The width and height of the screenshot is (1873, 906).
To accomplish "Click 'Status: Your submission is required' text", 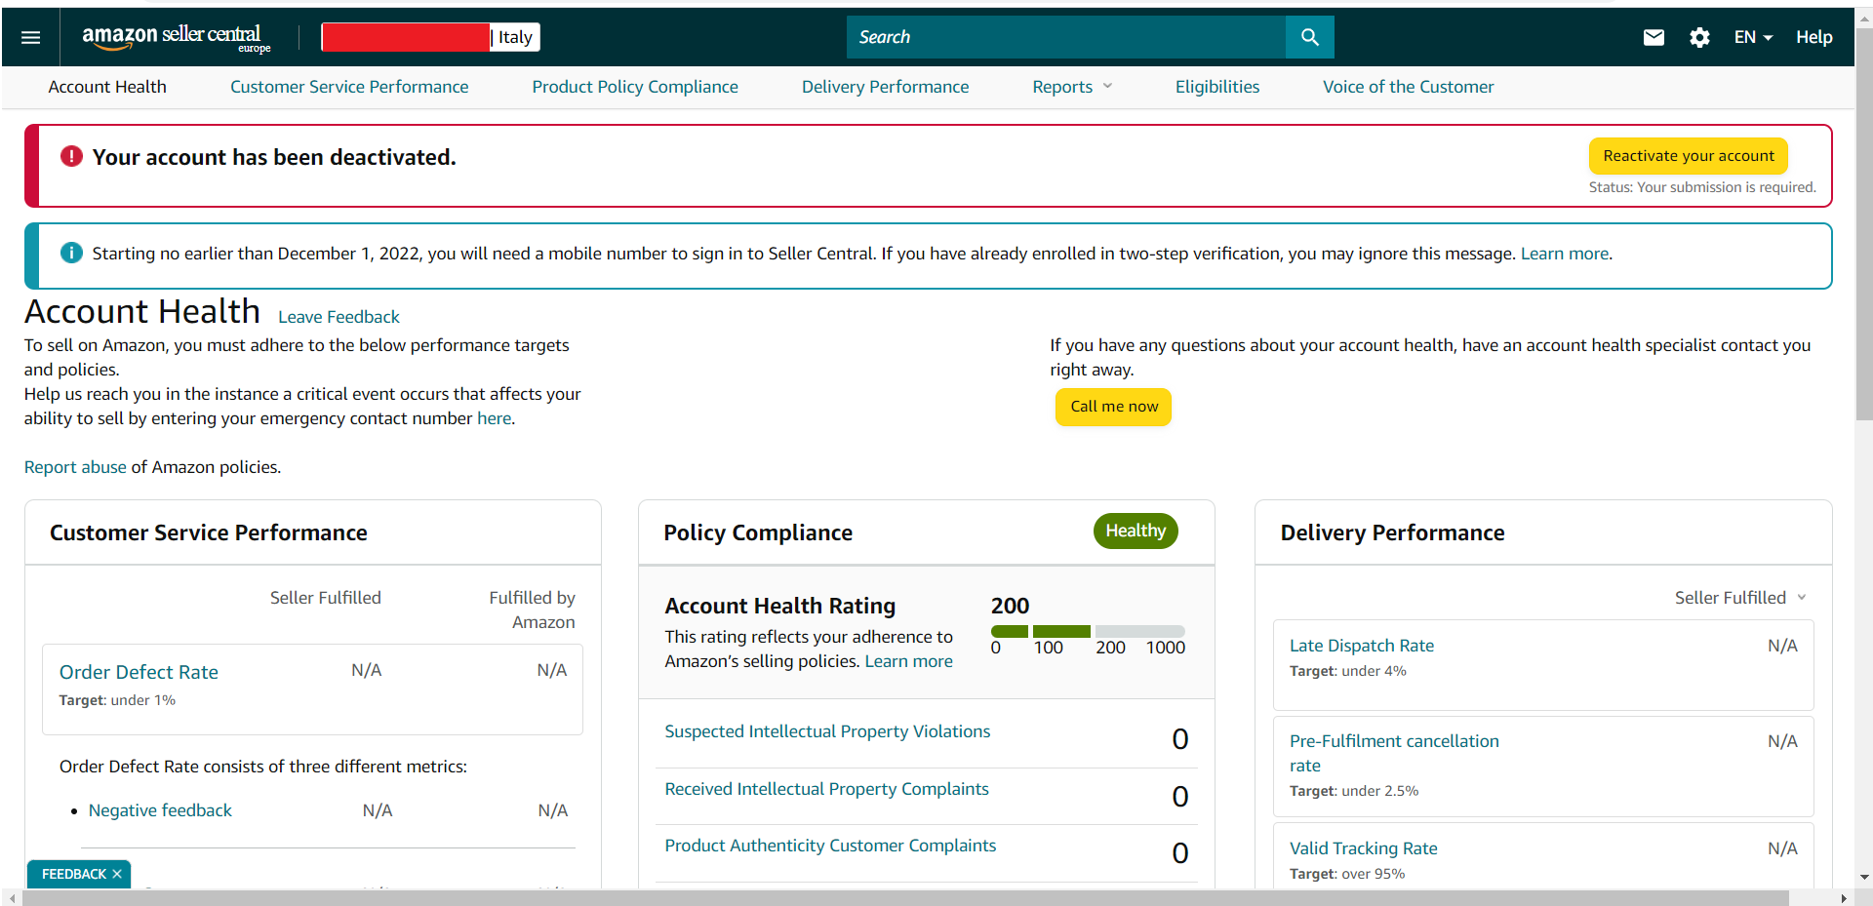I will pyautogui.click(x=1702, y=187).
